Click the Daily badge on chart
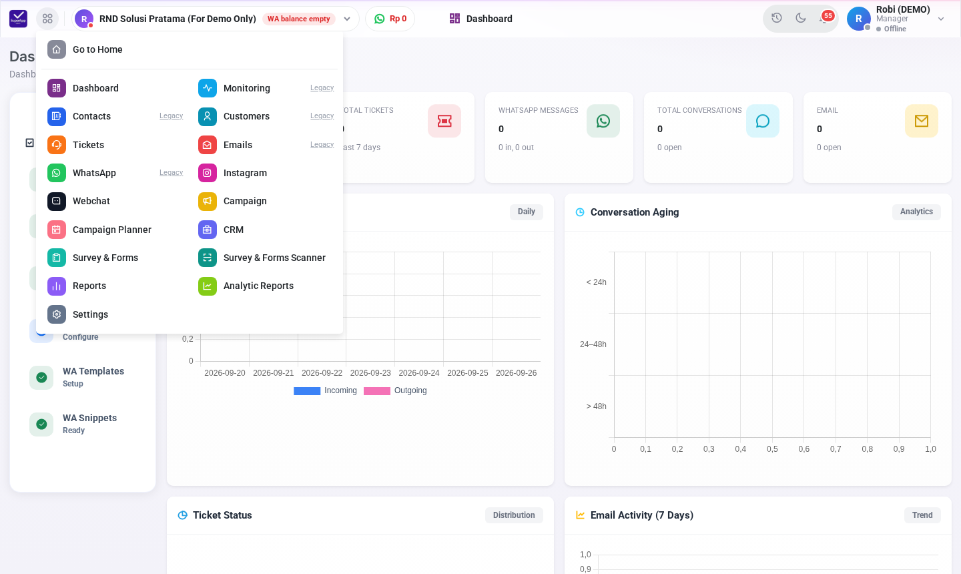Viewport: 961px width, 574px height. tap(527, 212)
